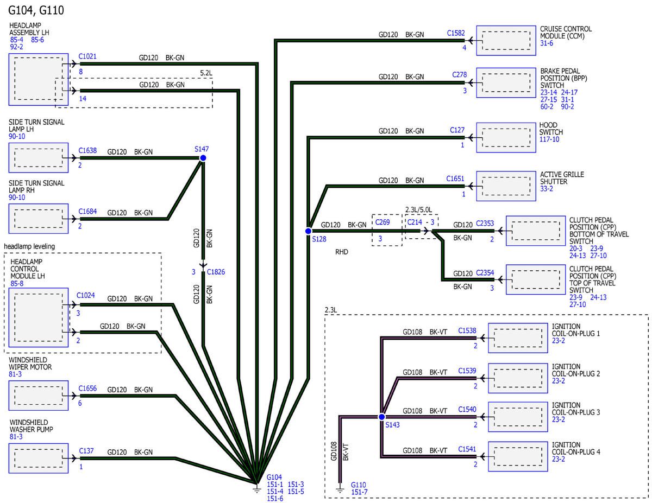The height and width of the screenshot is (503, 652).
Task: Click the "RHD" label
Action: (x=342, y=252)
